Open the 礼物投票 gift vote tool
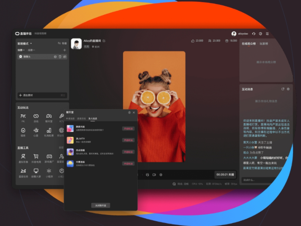 49,132
